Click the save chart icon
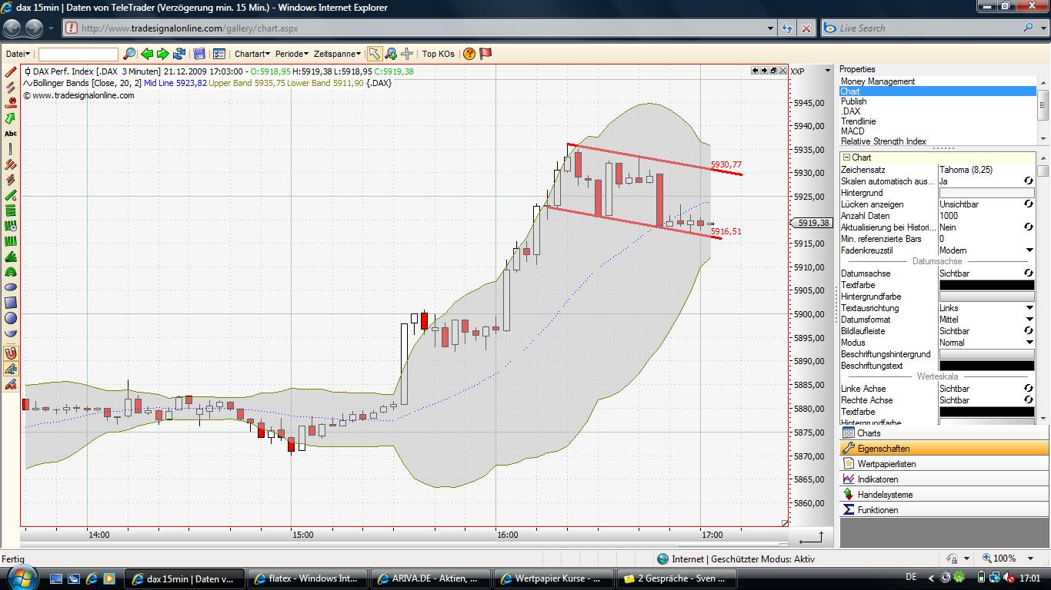Screen dimensions: 1051x590 point(199,54)
